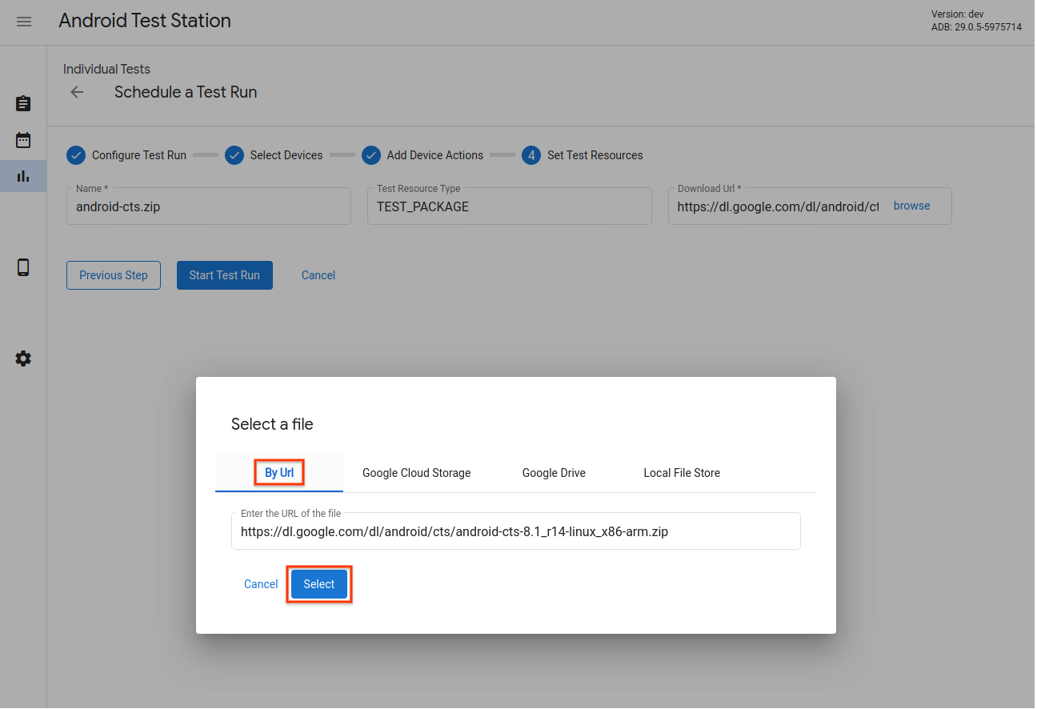Switch to the Google Cloud Storage tab

pyautogui.click(x=416, y=472)
